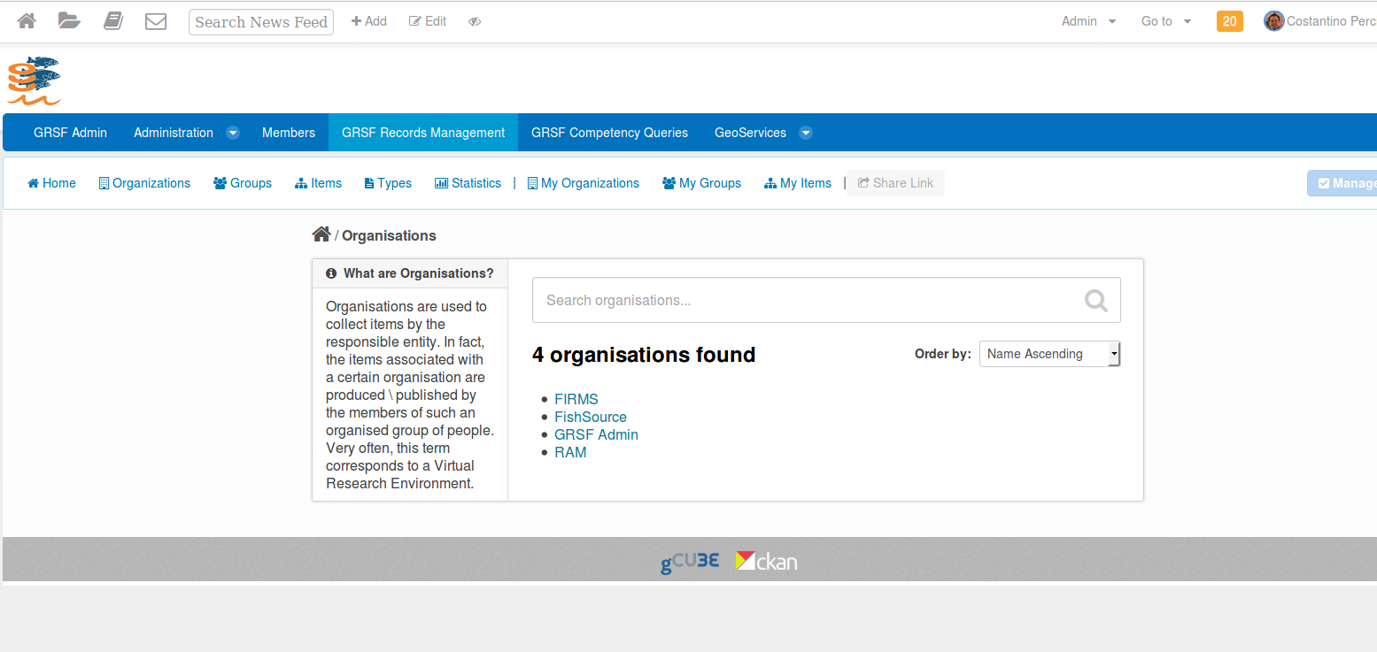Switch to GRSF Competency Queries tab
The height and width of the screenshot is (652, 1377).
point(609,133)
